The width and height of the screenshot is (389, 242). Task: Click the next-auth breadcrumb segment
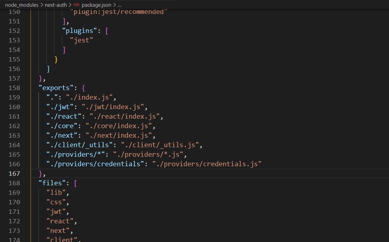pos(56,5)
